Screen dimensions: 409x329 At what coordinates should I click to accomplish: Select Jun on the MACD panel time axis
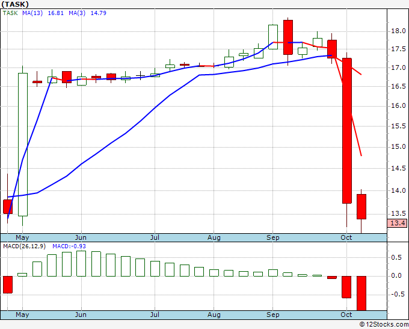coord(81,315)
